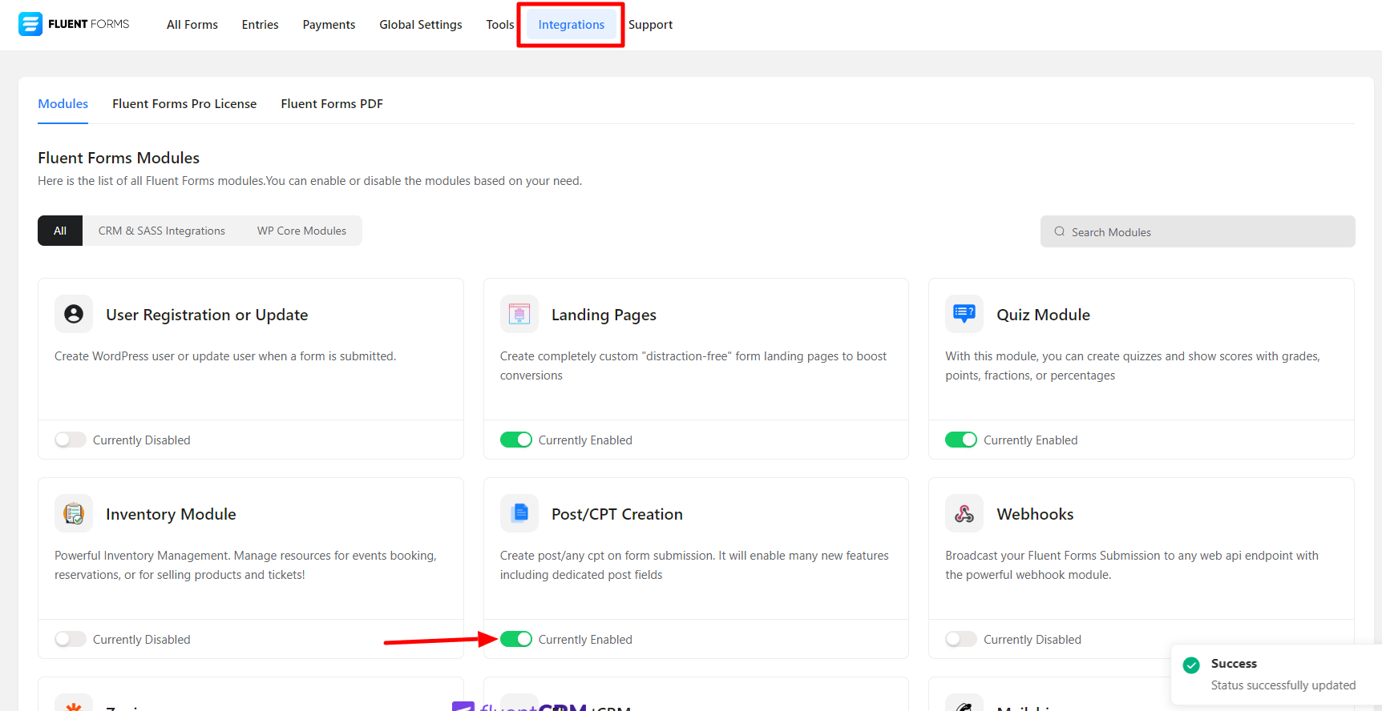Screen dimensions: 1382x711
Task: Switch to the Fluent Forms PDF tab
Action: click(332, 104)
